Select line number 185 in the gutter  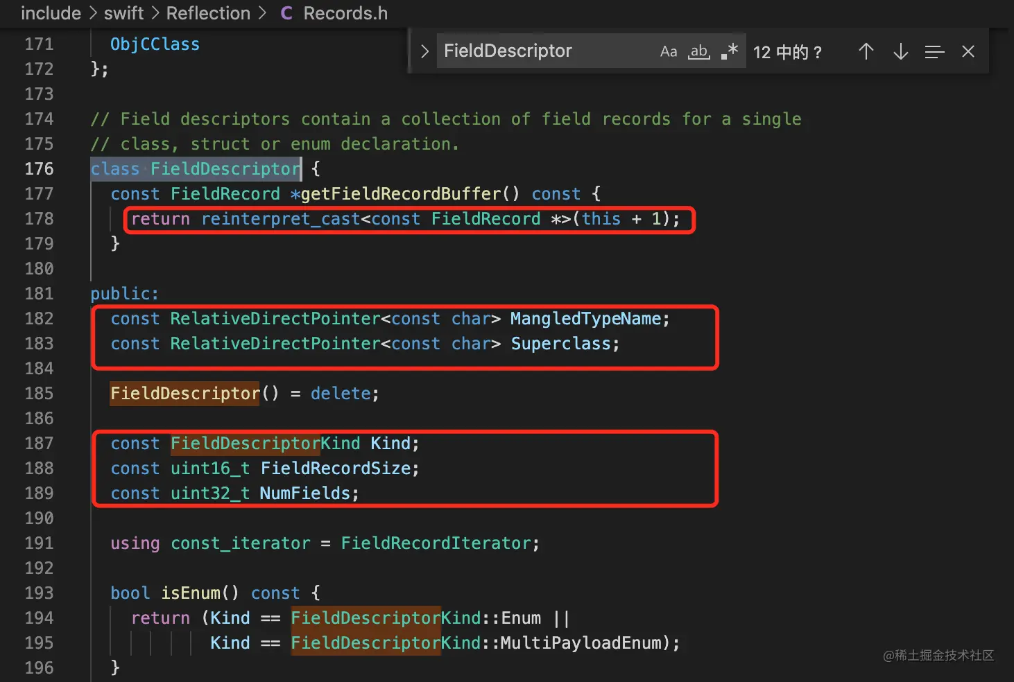pos(39,394)
